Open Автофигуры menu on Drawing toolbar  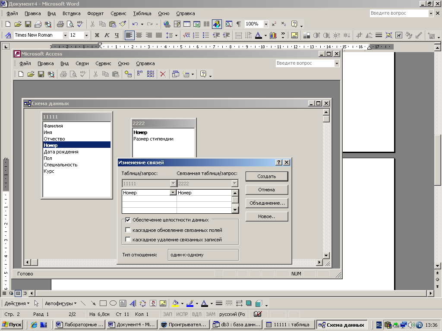click(x=60, y=303)
